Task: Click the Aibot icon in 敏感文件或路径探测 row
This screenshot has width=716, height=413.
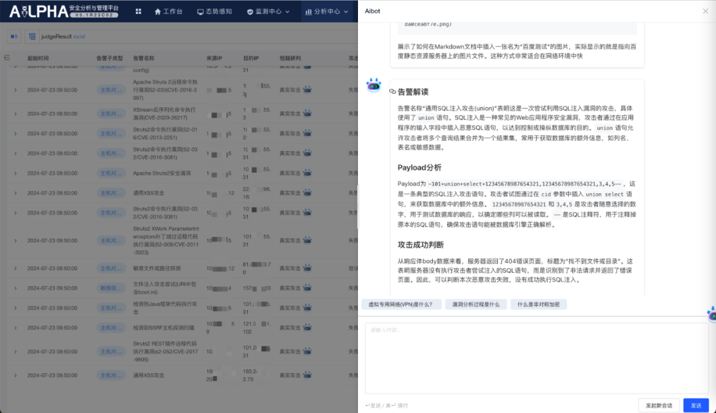Action: (307, 268)
